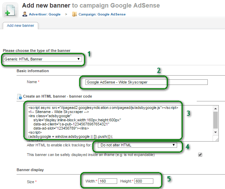Screen dimensions: 225x189
Task: Click the banner Name input field
Action: pos(146,82)
